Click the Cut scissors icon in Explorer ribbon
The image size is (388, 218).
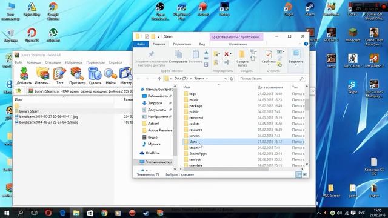(206, 52)
